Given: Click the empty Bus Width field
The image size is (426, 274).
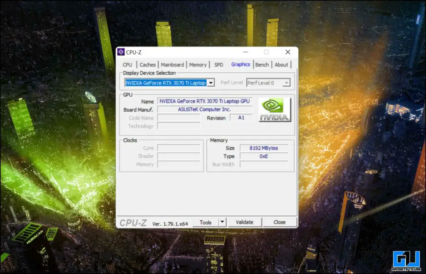Looking at the screenshot, I should [264, 164].
